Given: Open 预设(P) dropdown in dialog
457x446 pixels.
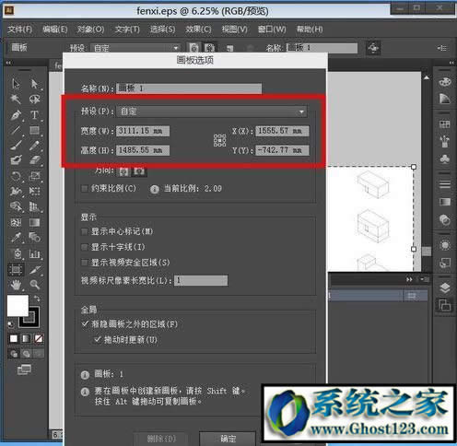Looking at the screenshot, I should click(x=212, y=111).
